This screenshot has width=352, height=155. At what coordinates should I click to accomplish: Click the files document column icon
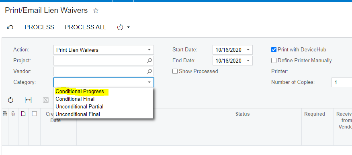coord(23,114)
